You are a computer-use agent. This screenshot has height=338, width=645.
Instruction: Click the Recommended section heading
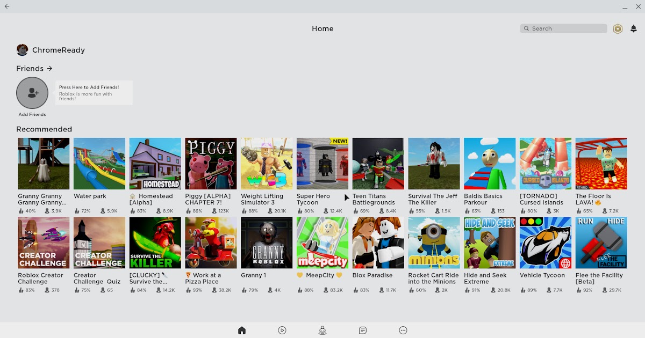click(x=44, y=129)
